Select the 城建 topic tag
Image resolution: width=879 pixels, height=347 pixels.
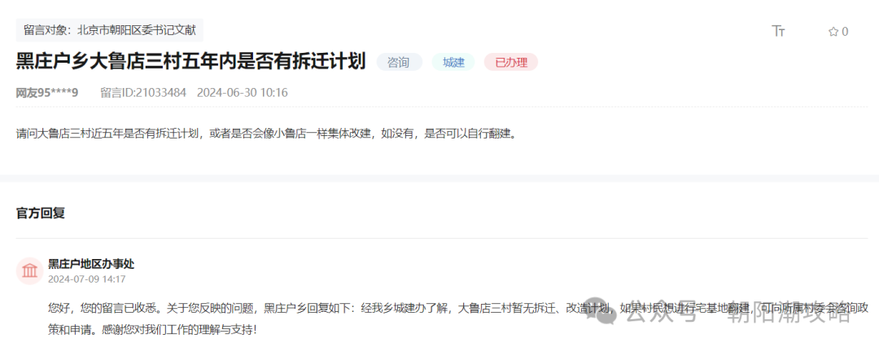453,62
